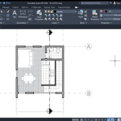This screenshot has height=121, width=121.
Task: Expand the Annotation panel
Action: click(23, 23)
